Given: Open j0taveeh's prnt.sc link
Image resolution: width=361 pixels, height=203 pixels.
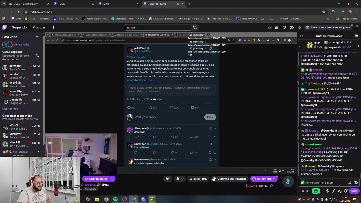Looking at the screenshot, I should pyautogui.click(x=318, y=170).
